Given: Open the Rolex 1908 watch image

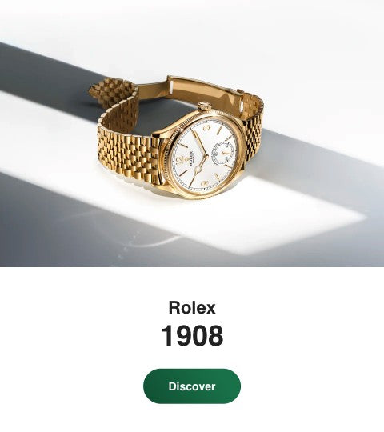Looking at the screenshot, I should coord(192,134).
